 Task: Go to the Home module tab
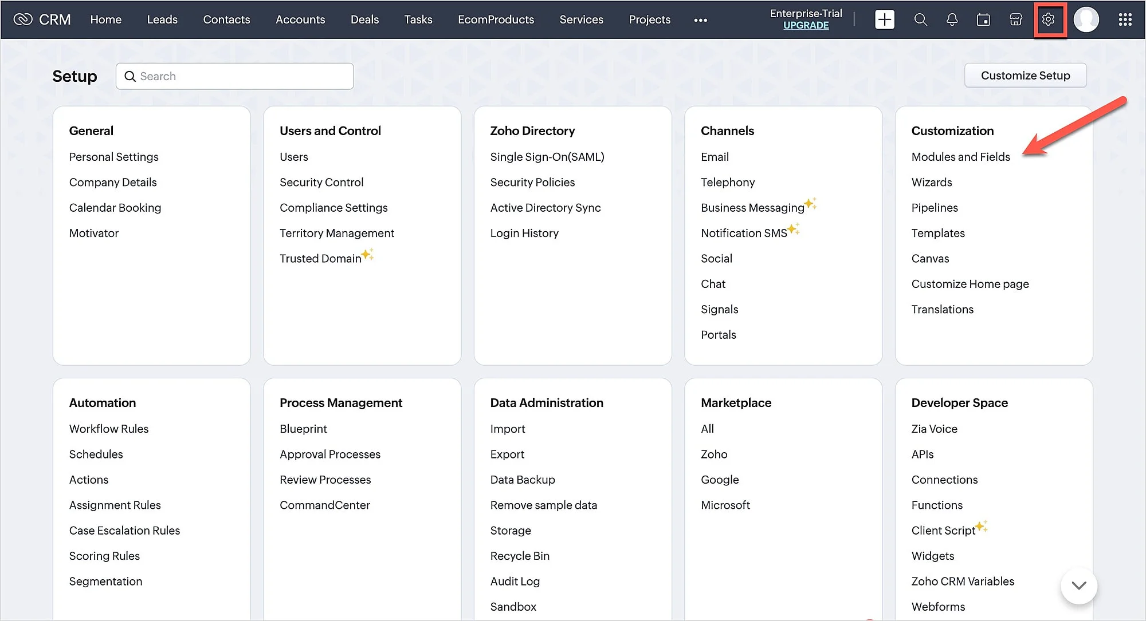106,19
